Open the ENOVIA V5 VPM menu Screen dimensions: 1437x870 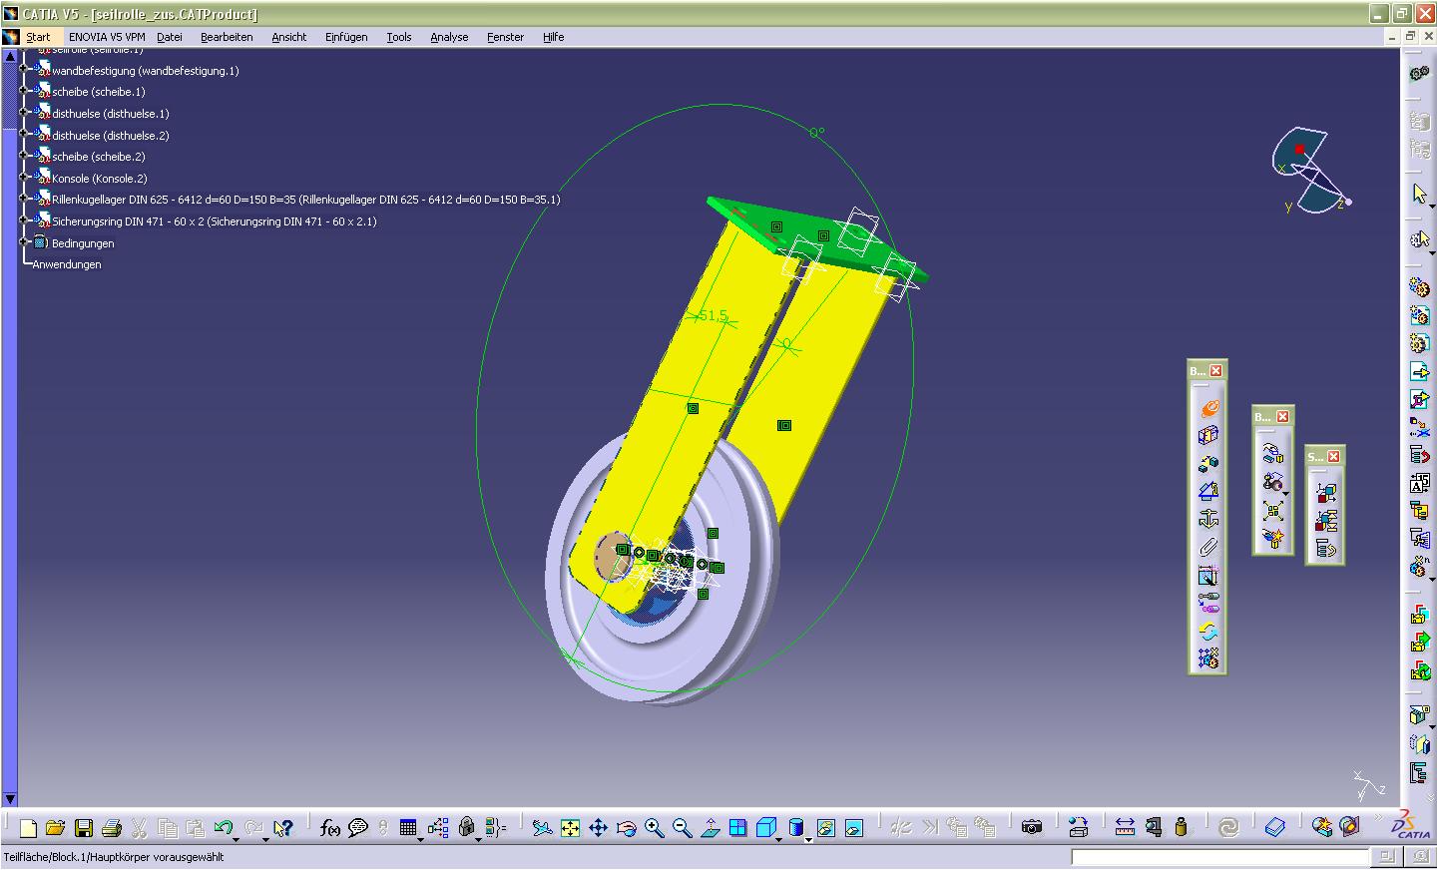pos(107,37)
